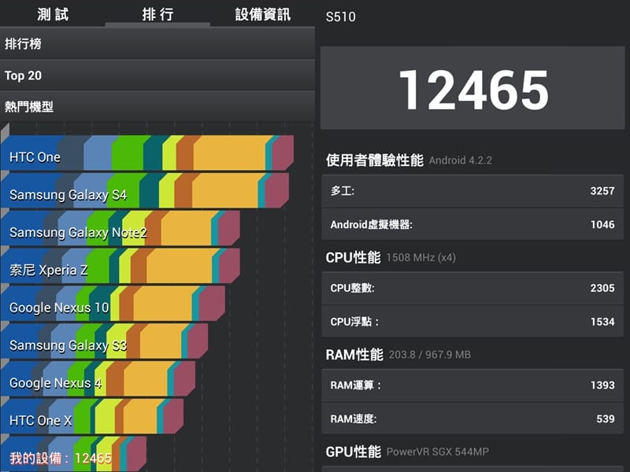
Task: Open the Top 20 list
Action: click(x=157, y=76)
